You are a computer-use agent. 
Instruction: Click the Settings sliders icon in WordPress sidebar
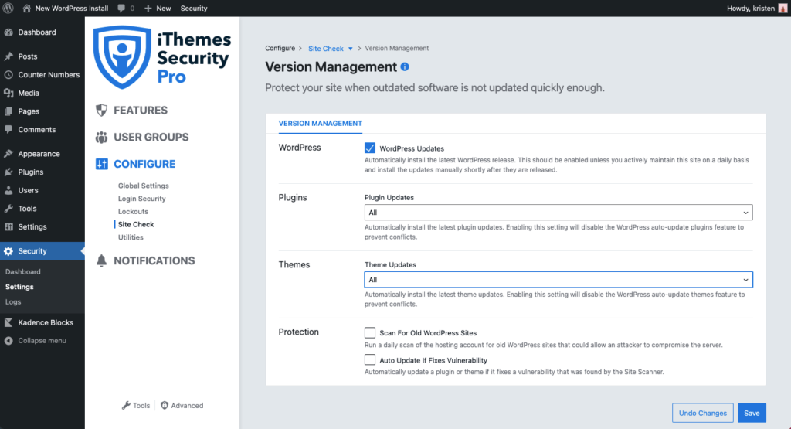pyautogui.click(x=8, y=226)
